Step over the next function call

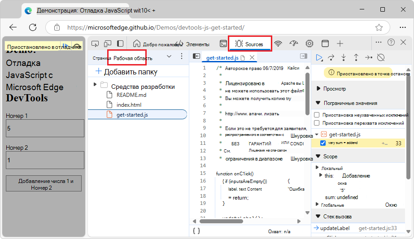(x=331, y=57)
